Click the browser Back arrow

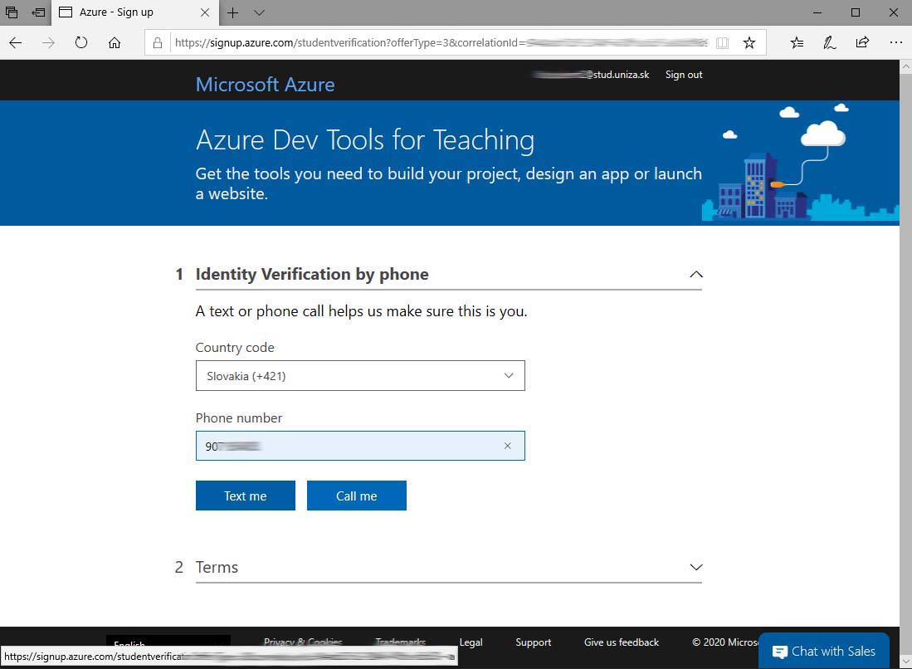pyautogui.click(x=16, y=42)
